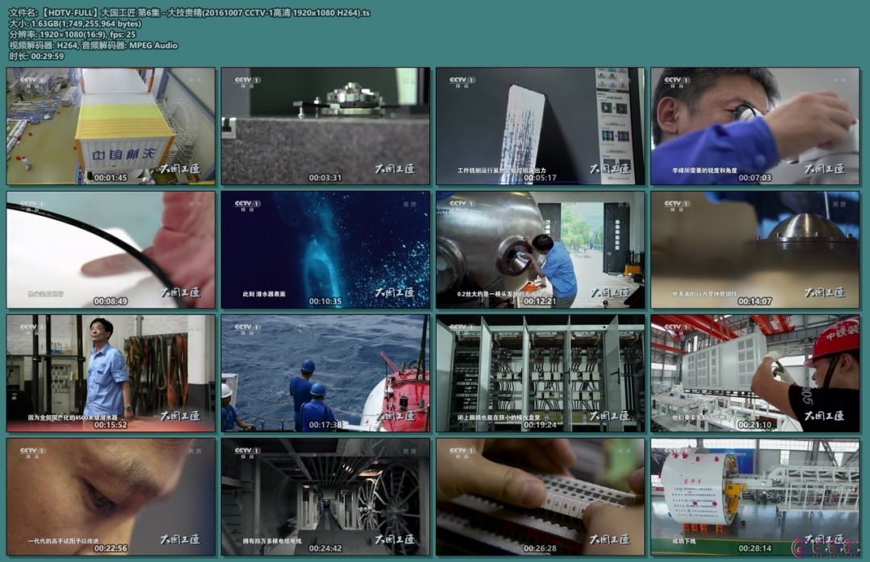Viewport: 870px width, 562px height.
Task: Click the electrical cabinet frame at 00:19:24
Action: pyautogui.click(x=540, y=374)
